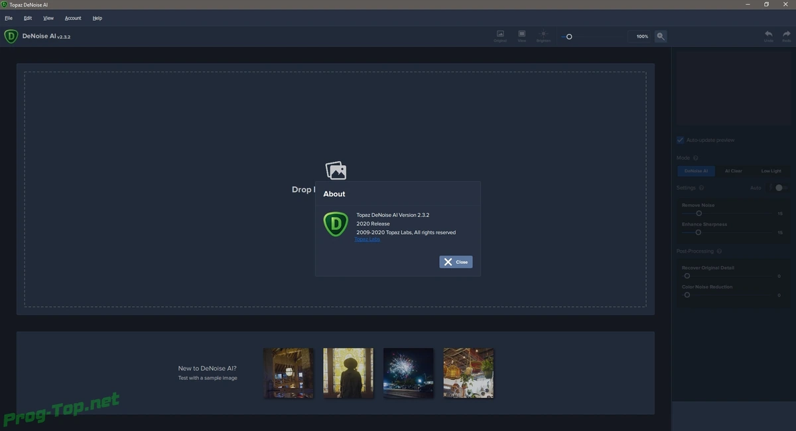Click the DeNoise AI shield logo in header

(11, 36)
